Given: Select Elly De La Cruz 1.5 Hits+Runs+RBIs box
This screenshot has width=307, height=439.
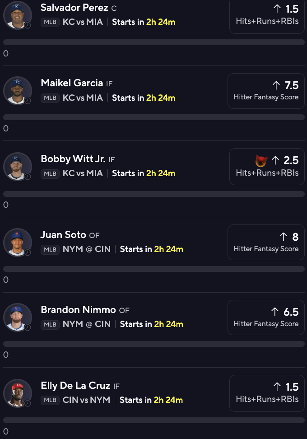Looking at the screenshot, I should [267, 393].
